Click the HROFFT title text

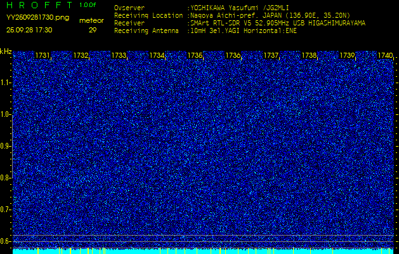38,6
